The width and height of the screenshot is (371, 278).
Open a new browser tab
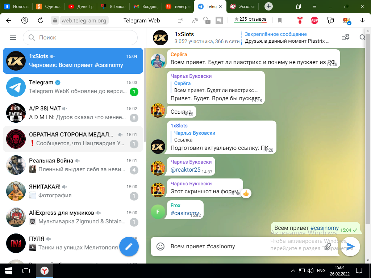coord(268,7)
